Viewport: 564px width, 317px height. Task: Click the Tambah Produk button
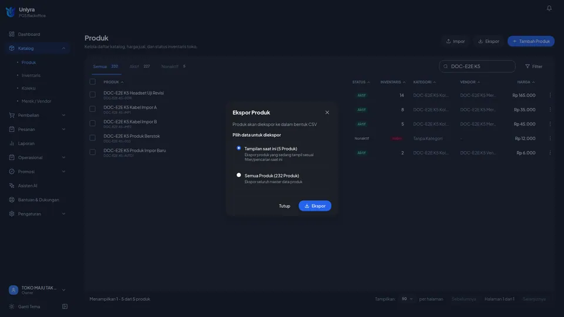pyautogui.click(x=531, y=41)
